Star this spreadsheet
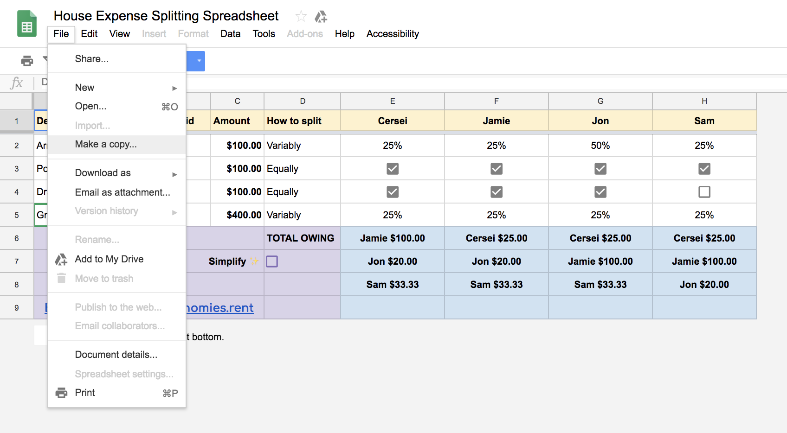The height and width of the screenshot is (433, 787). [x=301, y=17]
